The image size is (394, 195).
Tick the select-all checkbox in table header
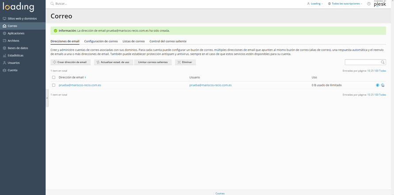54,77
